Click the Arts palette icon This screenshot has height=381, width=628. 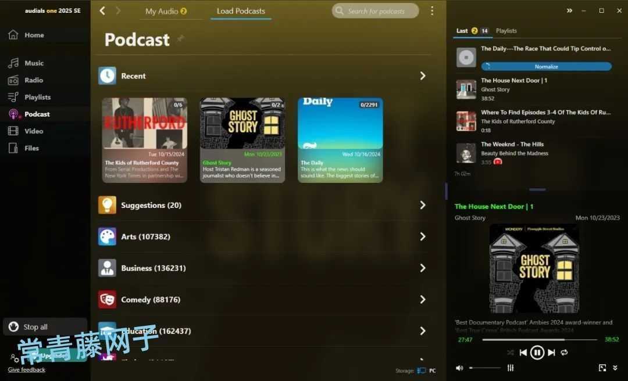tap(107, 236)
